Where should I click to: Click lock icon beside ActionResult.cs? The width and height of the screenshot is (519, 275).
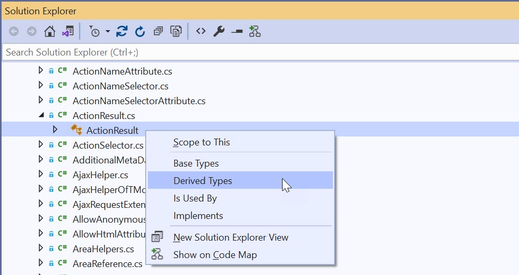[51, 115]
